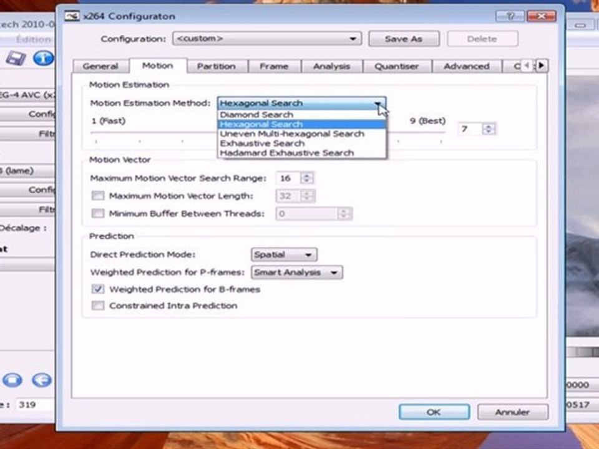The image size is (599, 449).
Task: Adjust the subpixel value 7 stepper
Action: pyautogui.click(x=489, y=129)
